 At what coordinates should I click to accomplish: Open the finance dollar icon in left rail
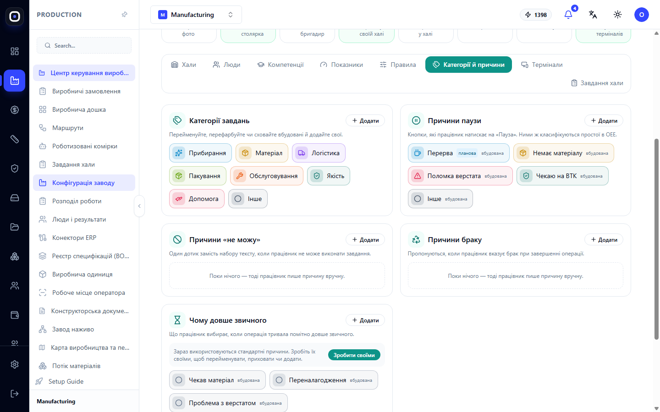pyautogui.click(x=15, y=110)
